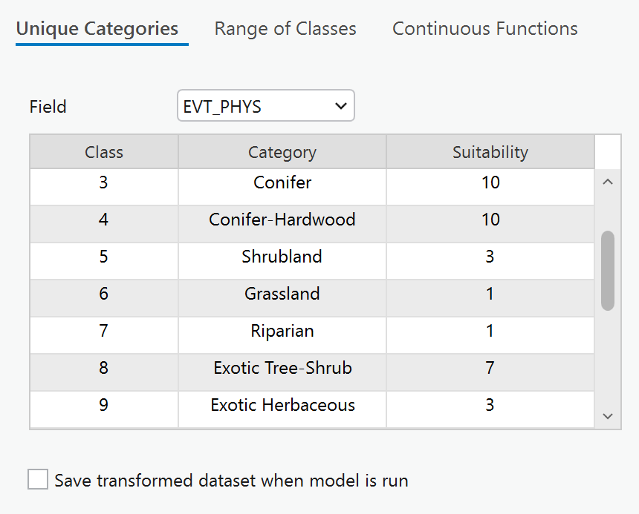Viewport: 639px width, 514px height.
Task: Select the Grassland suitability cell
Action: tap(490, 294)
